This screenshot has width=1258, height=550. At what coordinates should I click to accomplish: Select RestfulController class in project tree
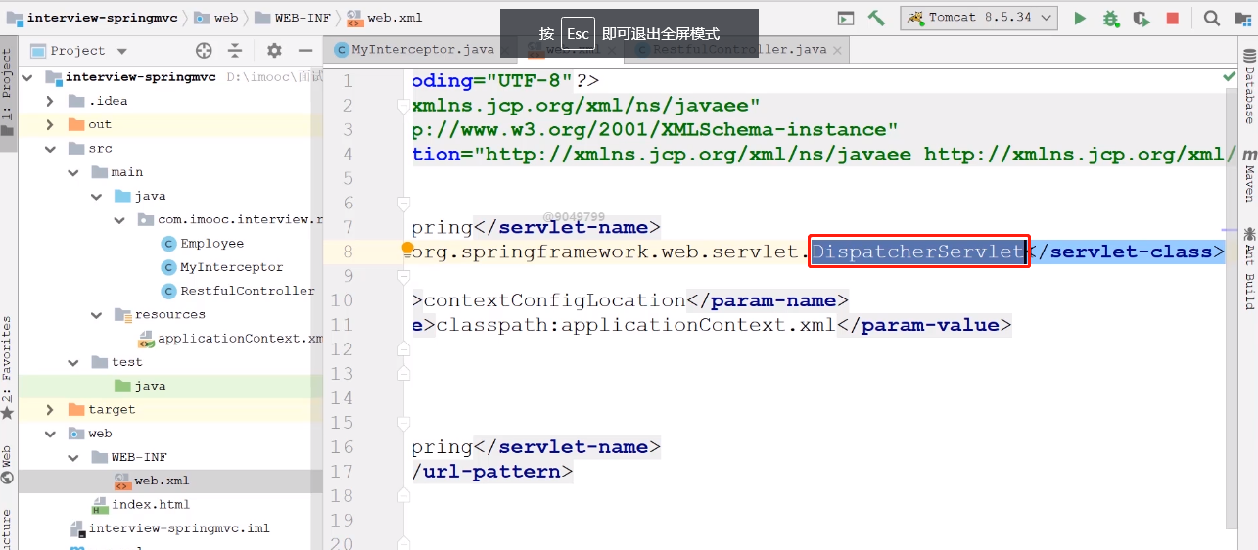(247, 291)
